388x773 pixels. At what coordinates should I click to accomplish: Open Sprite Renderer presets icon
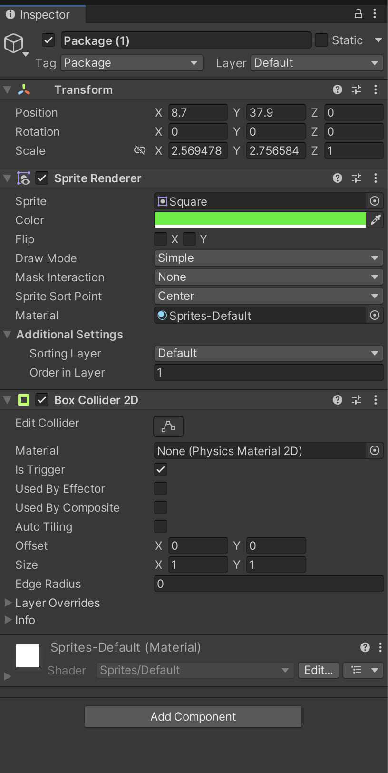click(x=357, y=178)
